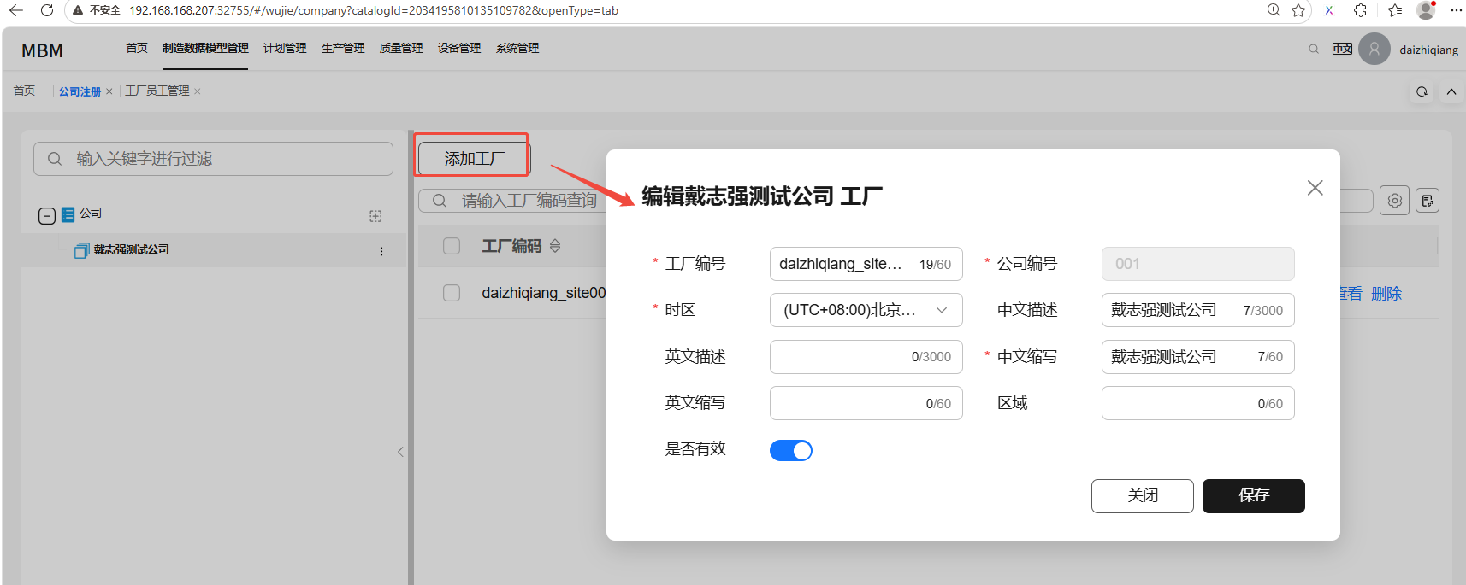Collapse the left panel arrow
Viewport: 1466px width, 585px height.
[400, 452]
